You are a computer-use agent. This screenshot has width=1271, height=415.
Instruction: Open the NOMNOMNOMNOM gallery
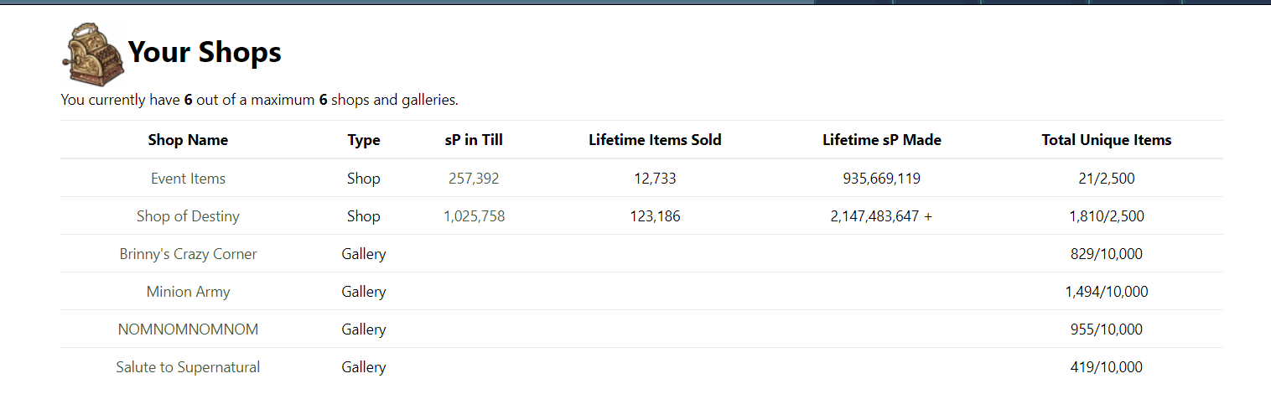click(x=188, y=329)
